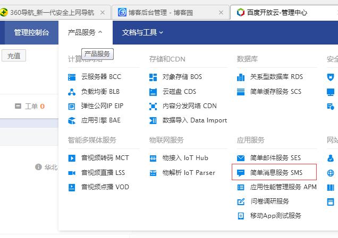Open the 云磁盘 CDS link
338x238 pixels.
179,92
